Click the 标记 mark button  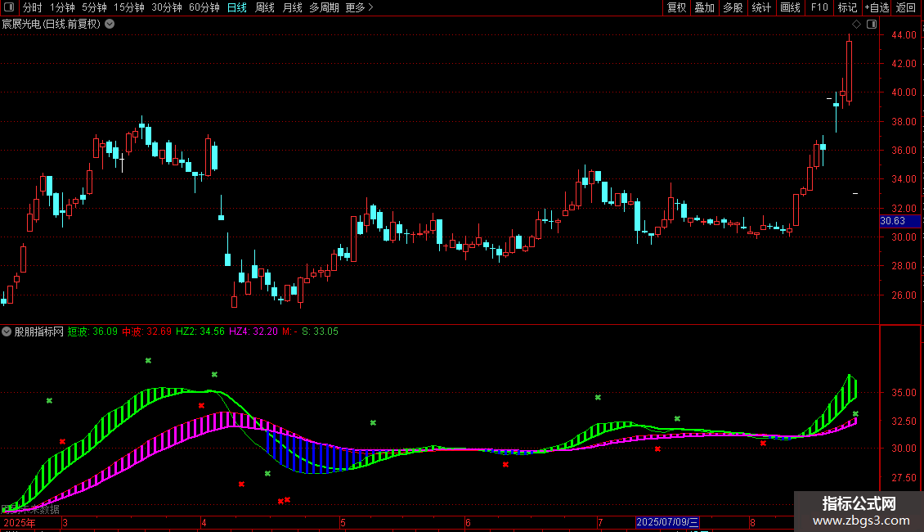click(847, 7)
